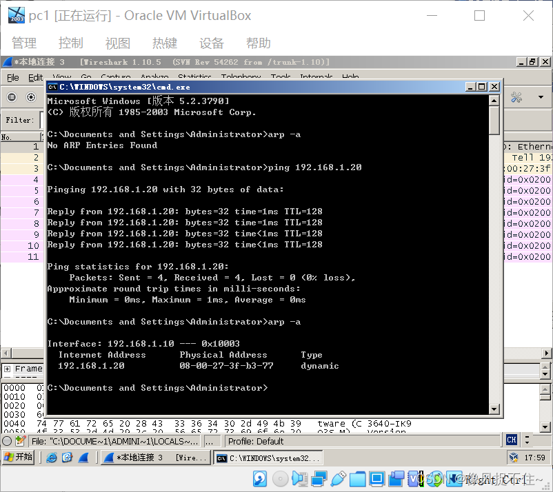Expand the Wireshark toolbar overflow arrow
553x492 pixels.
[541, 97]
